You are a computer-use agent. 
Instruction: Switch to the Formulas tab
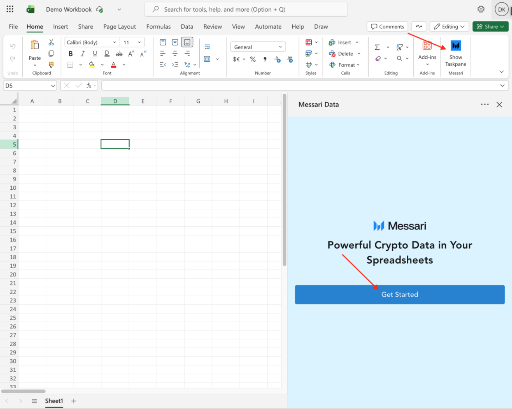click(x=158, y=26)
